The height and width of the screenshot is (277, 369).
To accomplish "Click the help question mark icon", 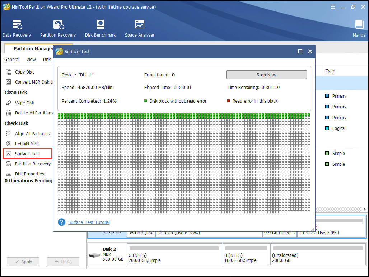I will (x=61, y=222).
